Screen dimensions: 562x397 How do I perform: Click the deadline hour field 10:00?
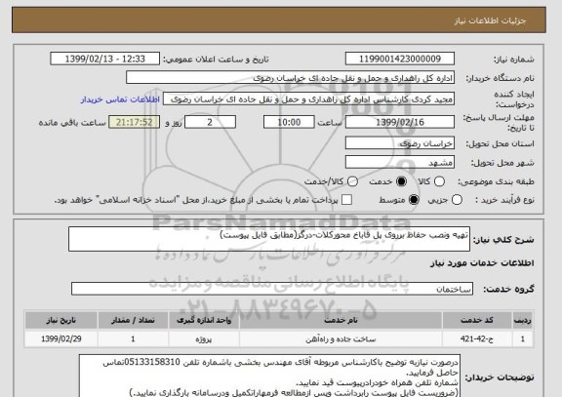pos(289,122)
